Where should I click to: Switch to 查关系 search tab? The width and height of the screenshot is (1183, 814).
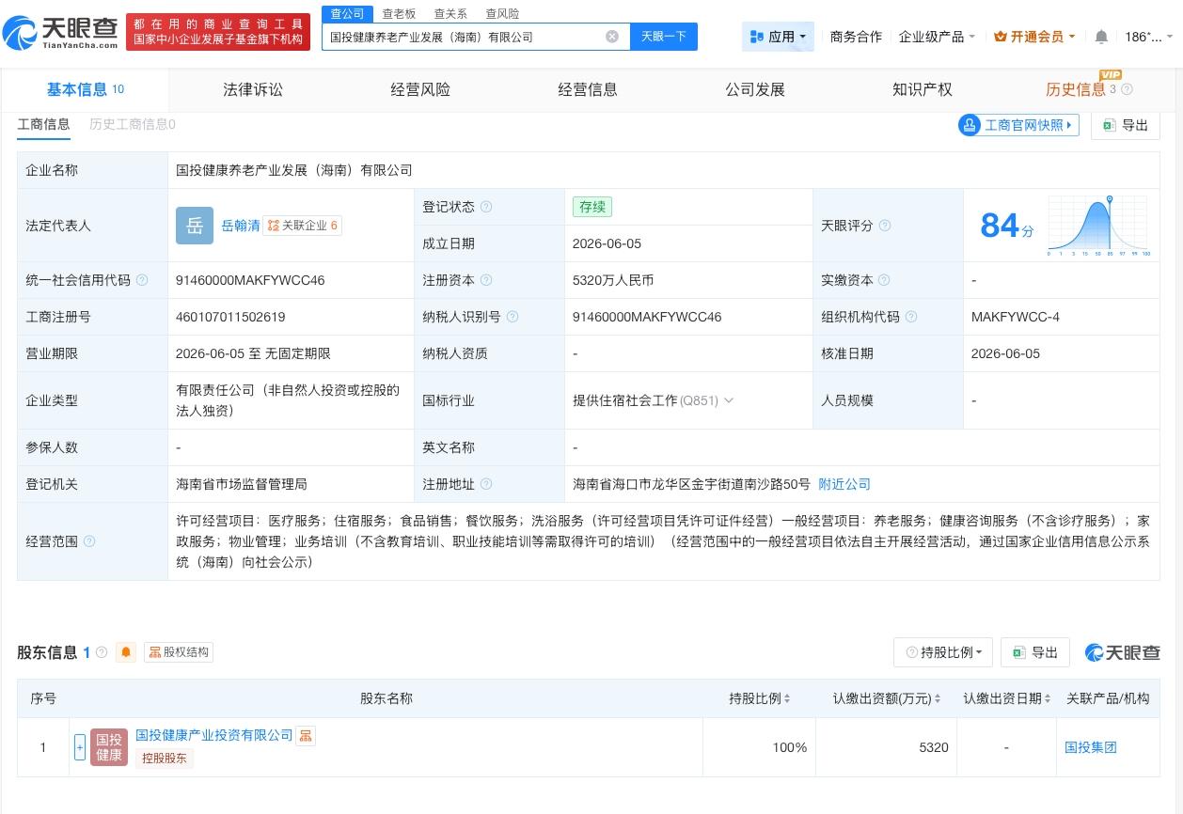450,13
